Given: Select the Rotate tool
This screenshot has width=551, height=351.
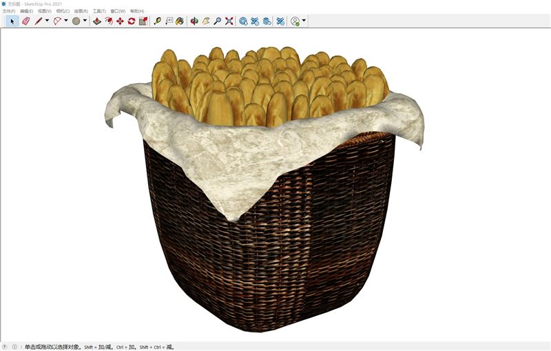Looking at the screenshot, I should 132,21.
